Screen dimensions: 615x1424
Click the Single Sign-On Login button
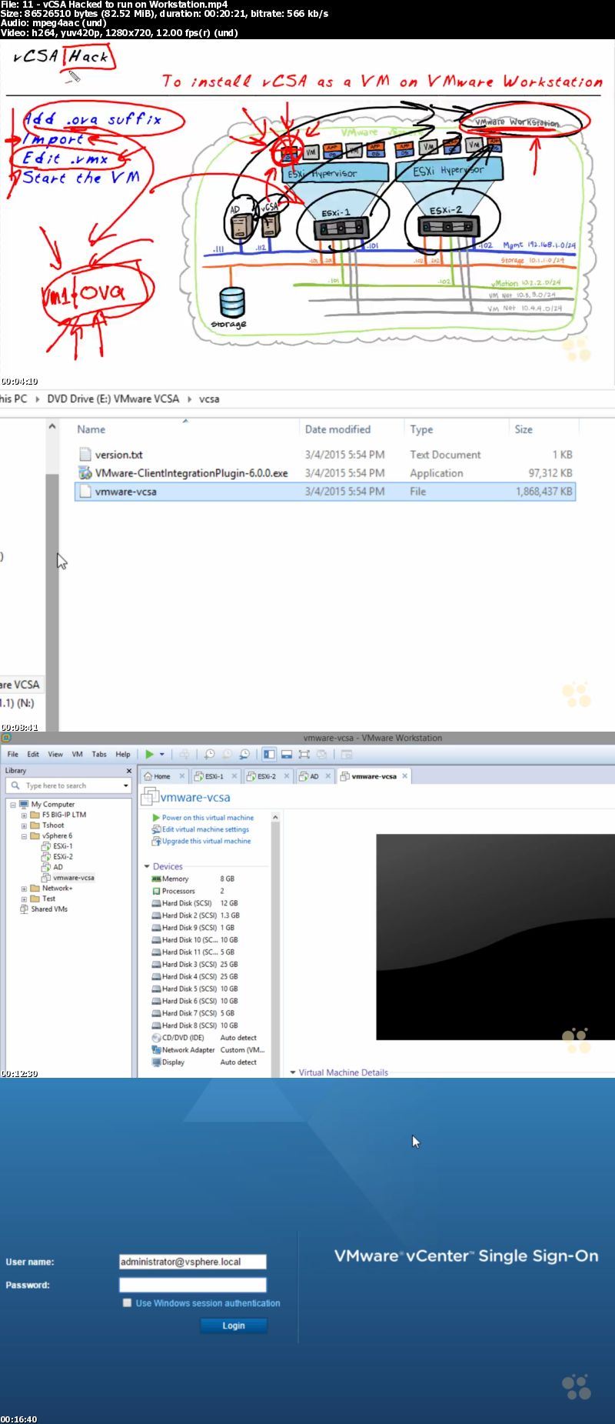pyautogui.click(x=234, y=1326)
